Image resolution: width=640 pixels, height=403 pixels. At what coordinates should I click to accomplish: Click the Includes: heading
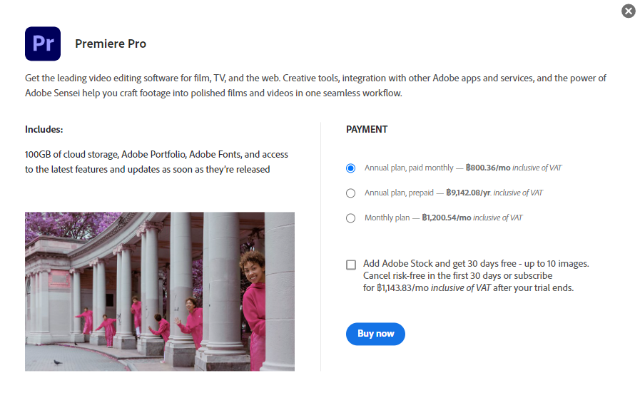point(44,130)
